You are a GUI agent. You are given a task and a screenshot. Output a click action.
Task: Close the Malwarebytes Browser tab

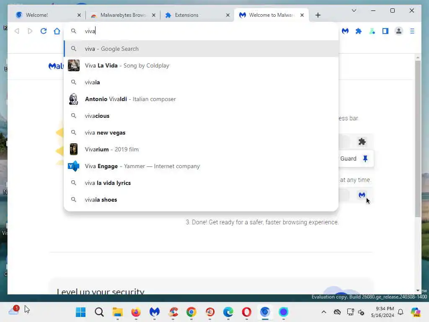click(x=154, y=15)
